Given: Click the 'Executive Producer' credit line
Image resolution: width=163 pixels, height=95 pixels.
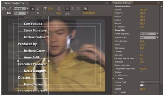Looking at the screenshot, I should click(x=32, y=64).
